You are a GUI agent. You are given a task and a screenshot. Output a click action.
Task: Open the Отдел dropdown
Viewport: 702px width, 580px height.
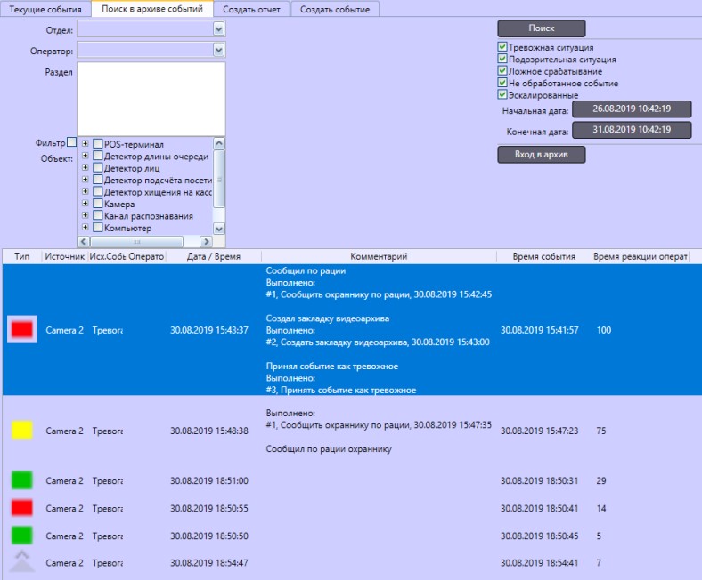(218, 29)
